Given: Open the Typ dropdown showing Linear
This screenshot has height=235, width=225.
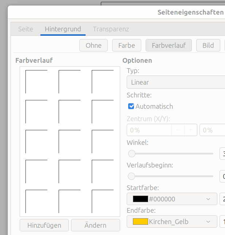Looking at the screenshot, I should [x=175, y=82].
